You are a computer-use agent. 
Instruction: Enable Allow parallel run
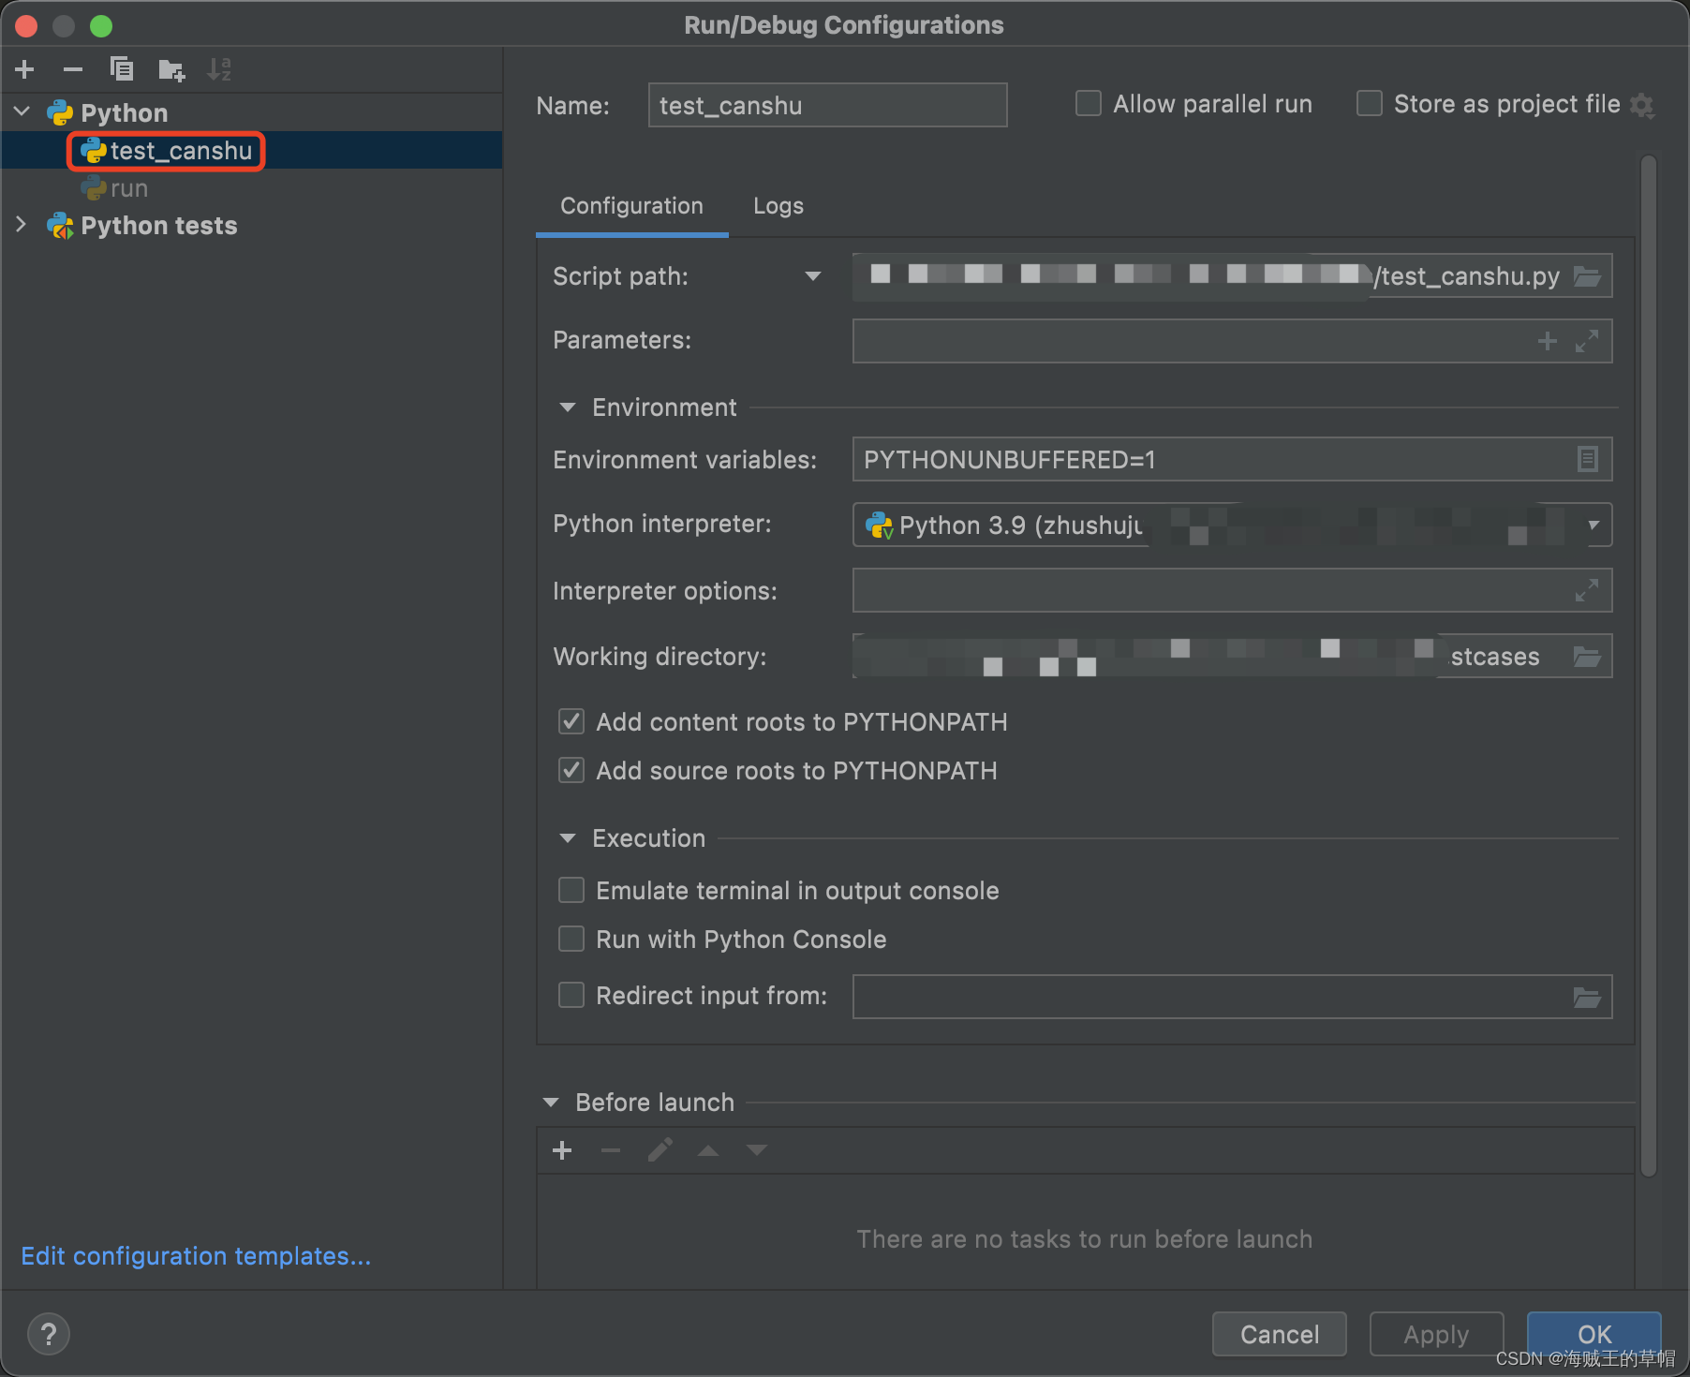pyautogui.click(x=1089, y=103)
